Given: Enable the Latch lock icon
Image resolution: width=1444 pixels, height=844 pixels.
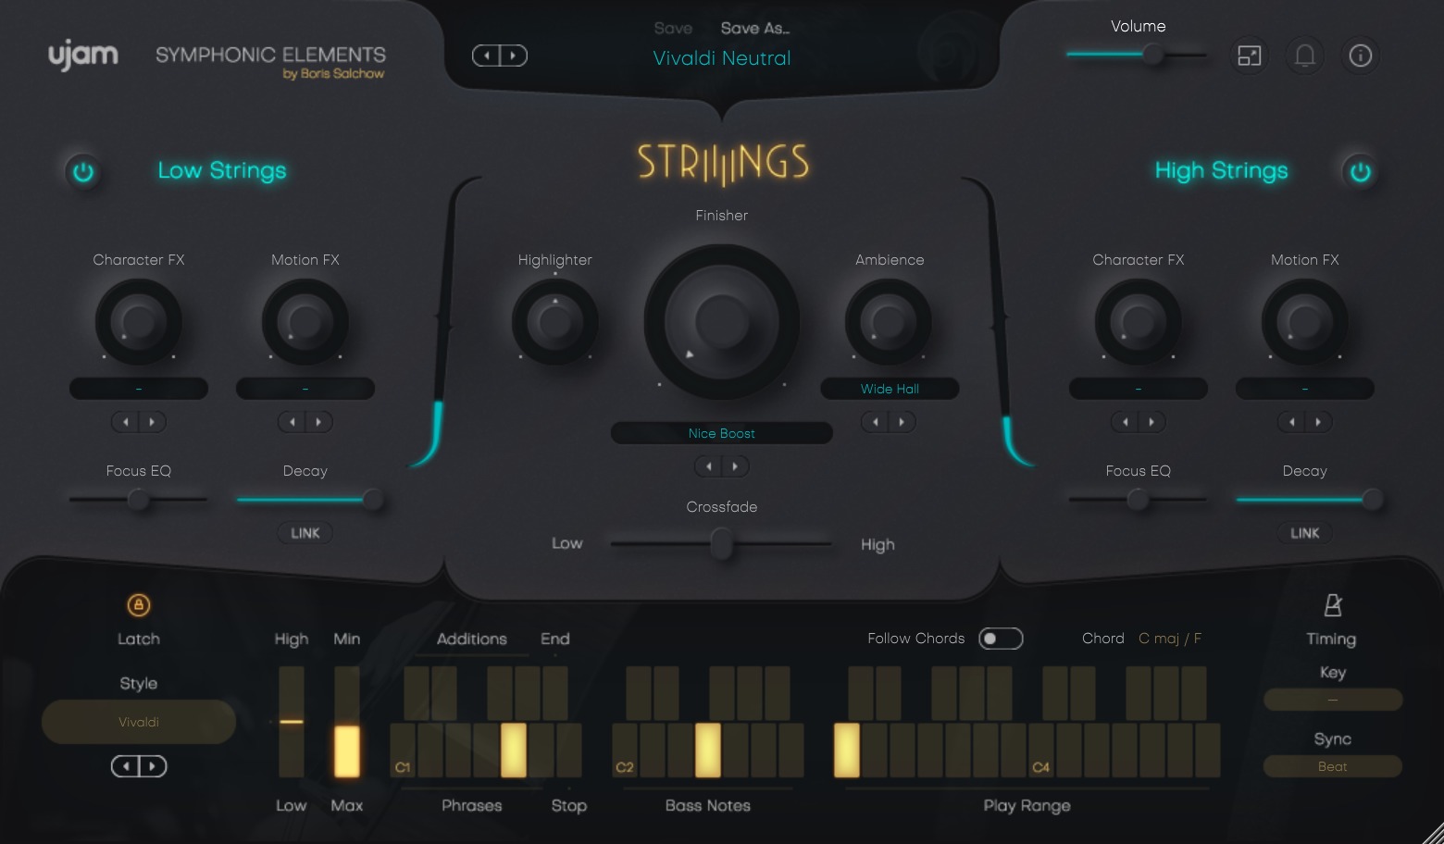Looking at the screenshot, I should pyautogui.click(x=138, y=605).
